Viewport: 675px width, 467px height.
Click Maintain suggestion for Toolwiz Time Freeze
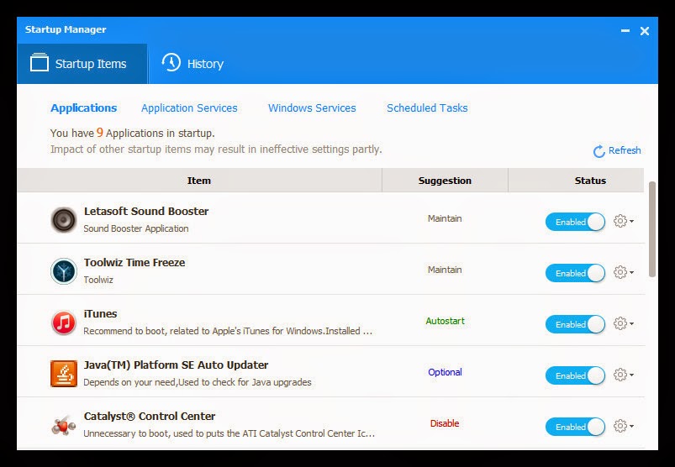coord(445,270)
